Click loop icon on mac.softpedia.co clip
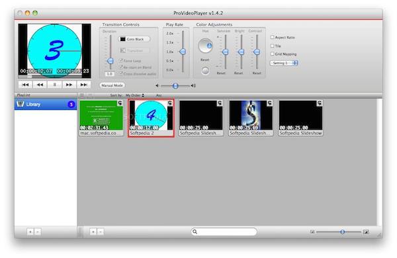This screenshot has width=397, height=258. coord(120,103)
